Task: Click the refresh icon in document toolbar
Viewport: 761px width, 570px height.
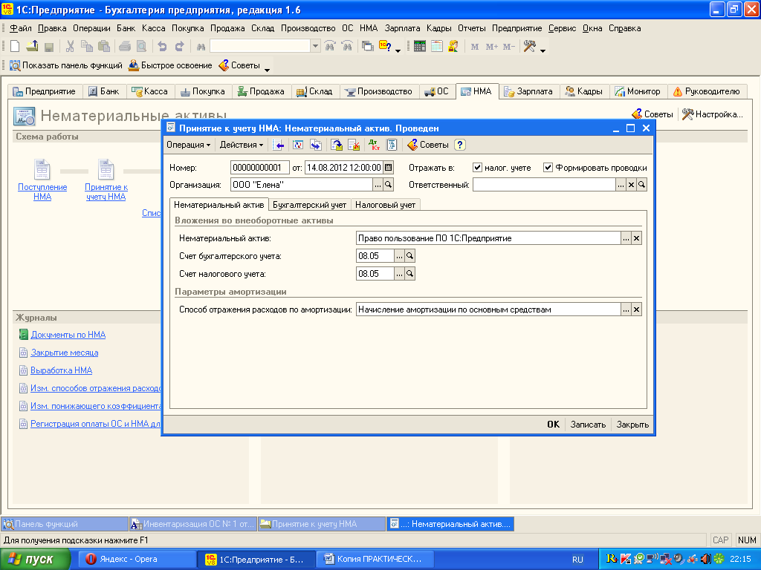Action: tap(298, 145)
